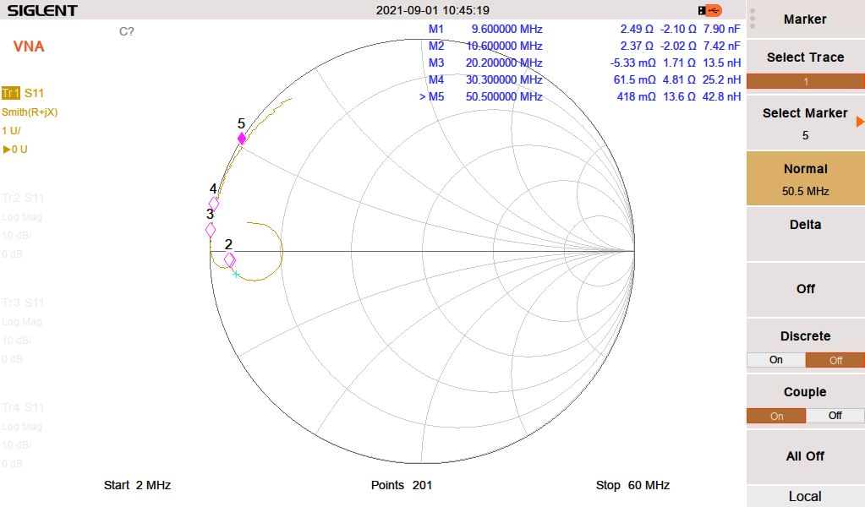Click the dotted handle beside Marker title
This screenshot has height=507, width=865.
point(753,19)
